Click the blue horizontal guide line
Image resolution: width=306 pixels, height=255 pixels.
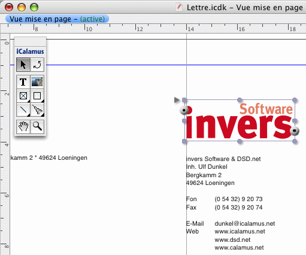175,65
